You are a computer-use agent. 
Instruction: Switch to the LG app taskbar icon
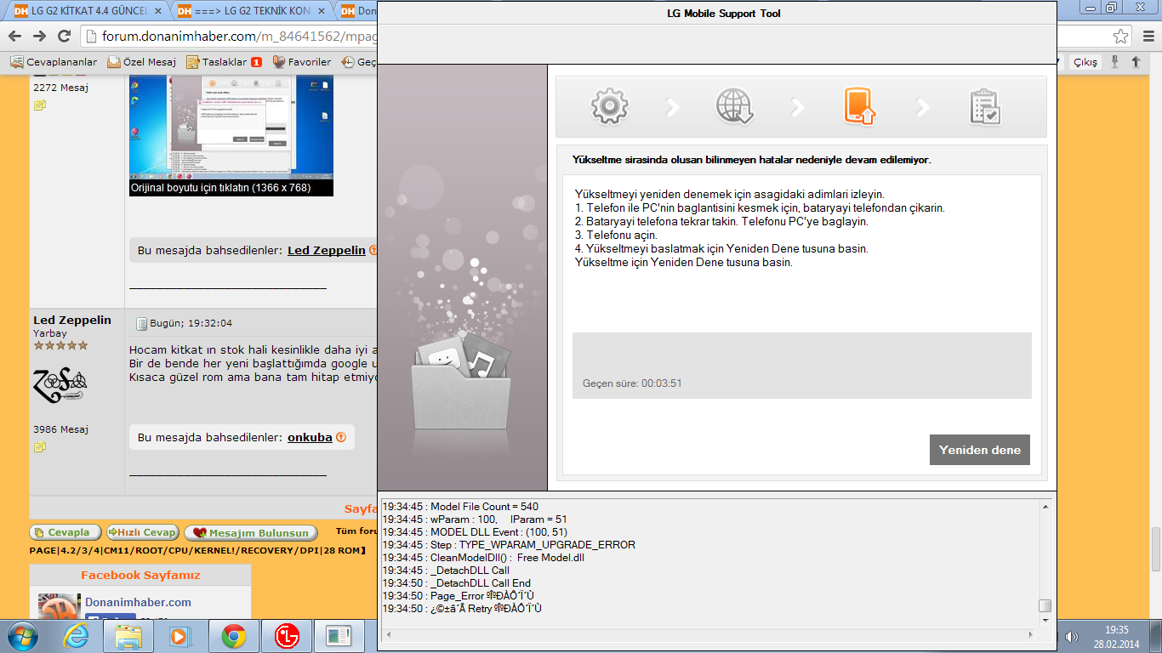point(288,635)
